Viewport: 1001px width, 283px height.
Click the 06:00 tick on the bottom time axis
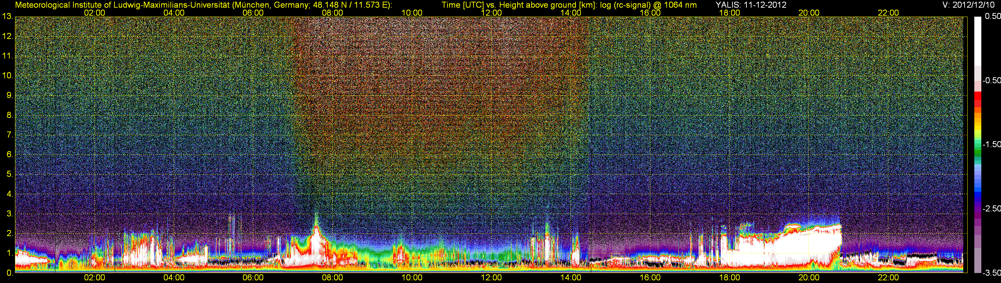pyautogui.click(x=253, y=278)
